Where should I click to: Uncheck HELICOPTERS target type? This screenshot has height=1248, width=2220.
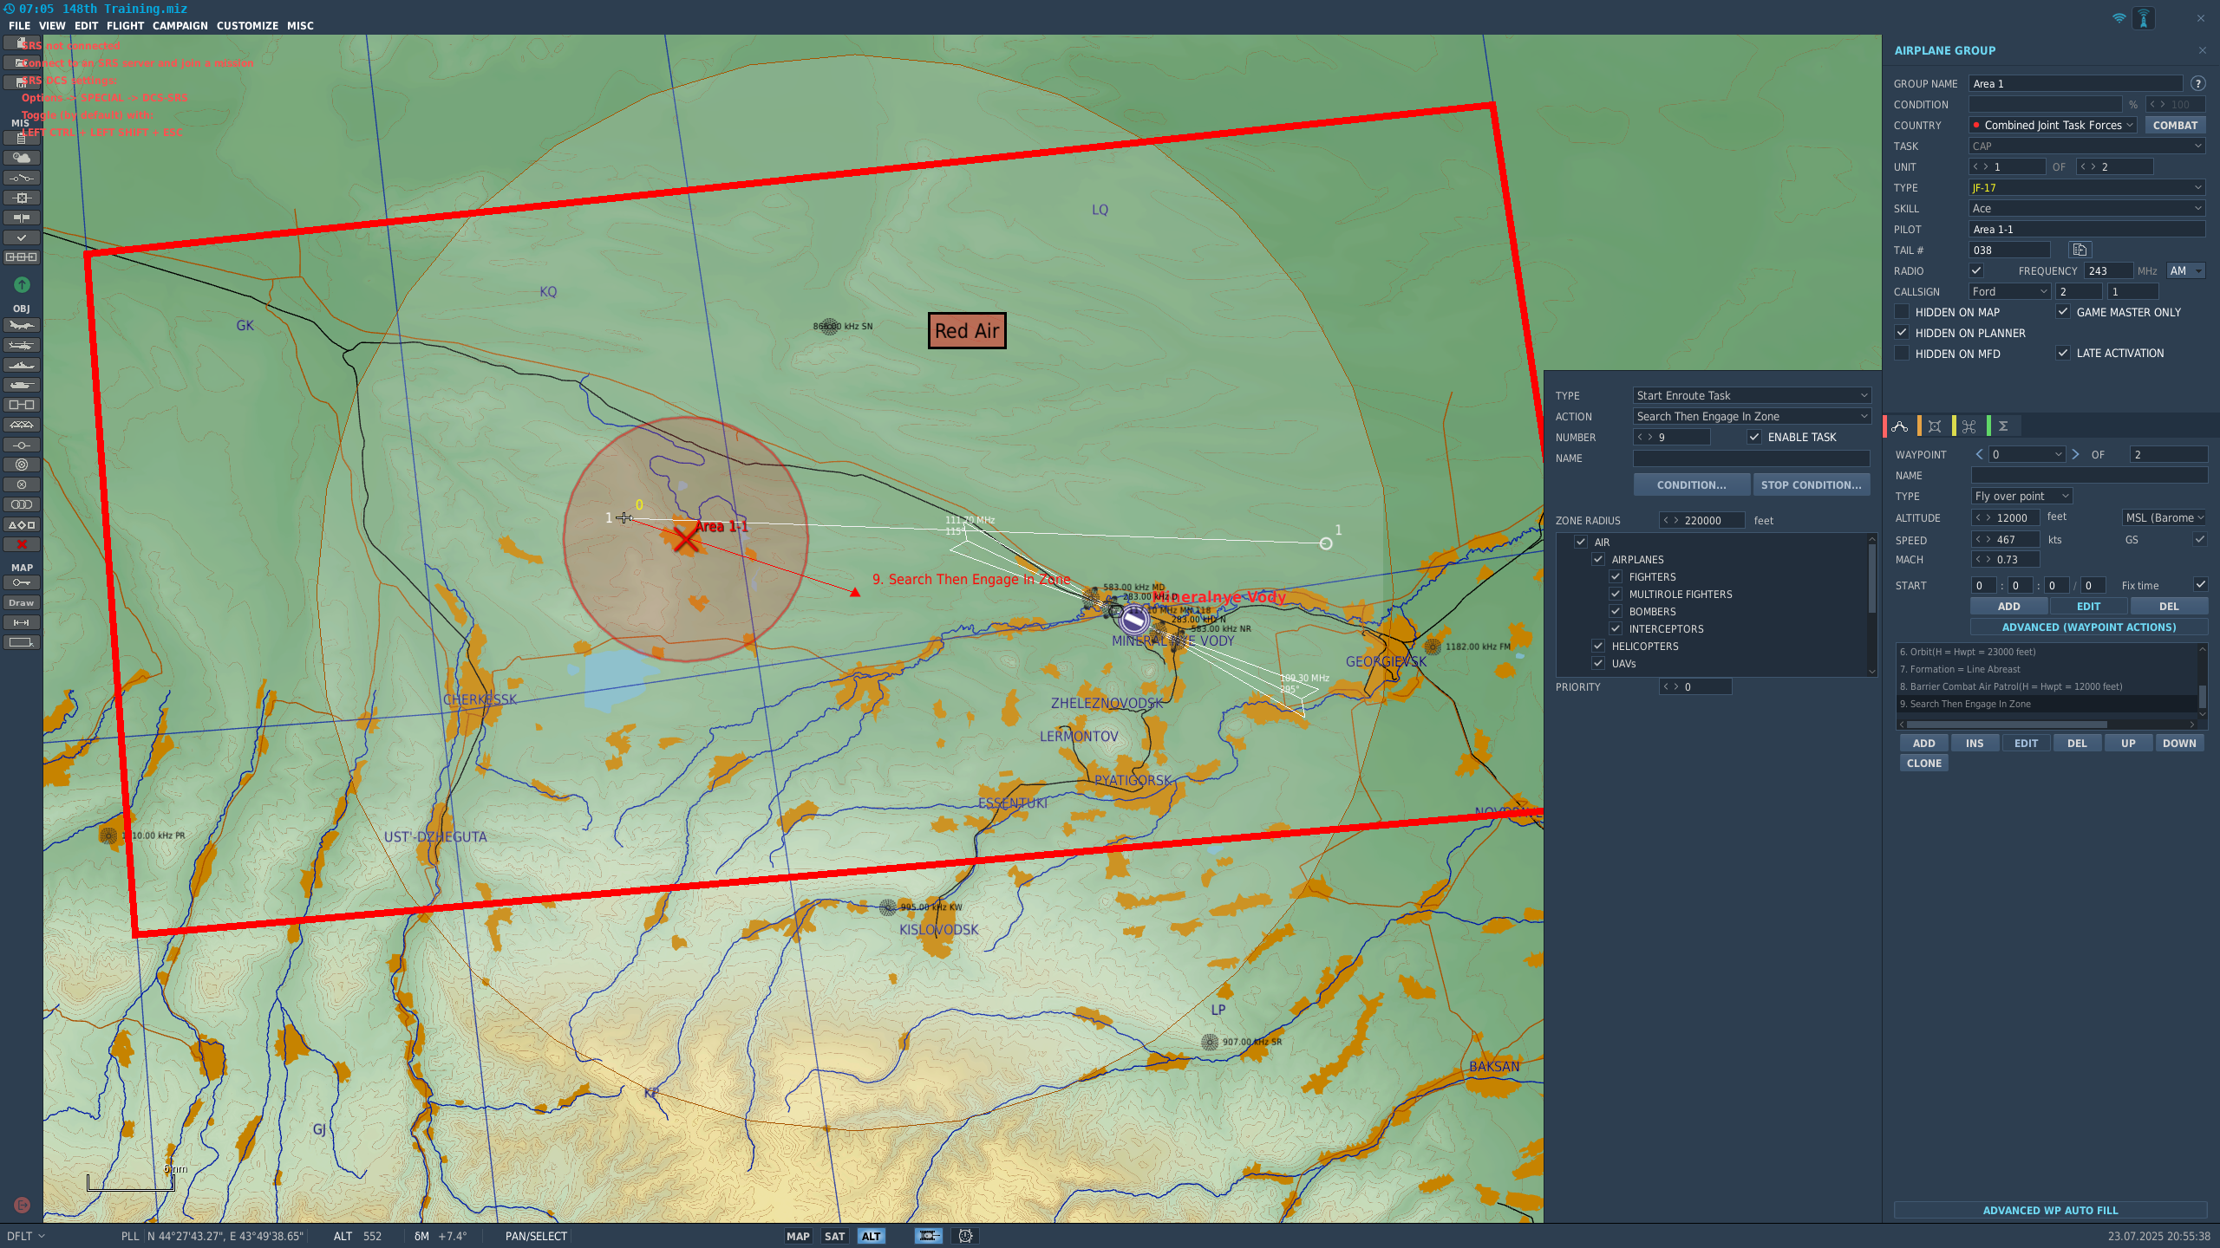pyautogui.click(x=1598, y=647)
